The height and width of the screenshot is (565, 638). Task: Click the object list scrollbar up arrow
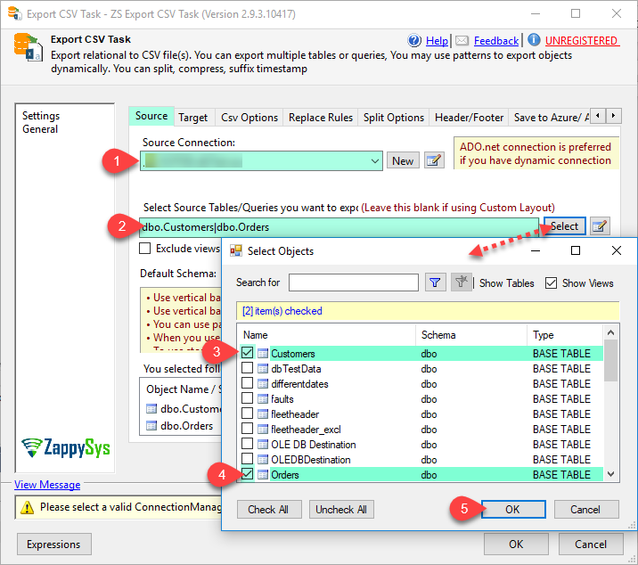(x=610, y=333)
